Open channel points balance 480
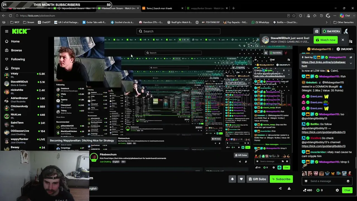Screen dimensions: 357x201 [308, 190]
